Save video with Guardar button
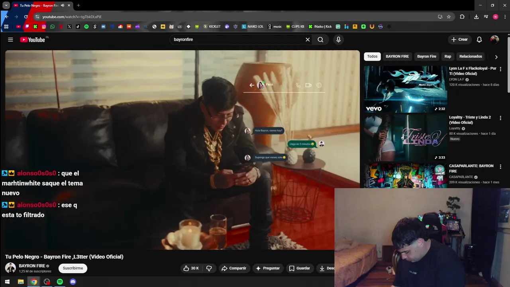This screenshot has height=287, width=510. pos(299,268)
